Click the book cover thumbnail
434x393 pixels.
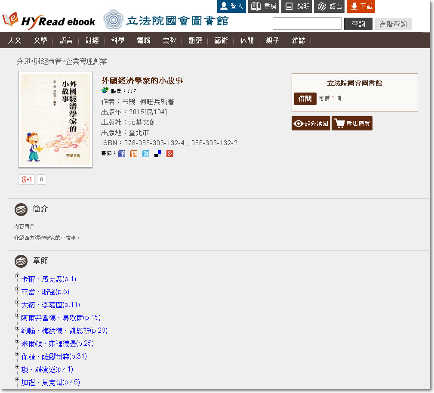pyautogui.click(x=55, y=119)
